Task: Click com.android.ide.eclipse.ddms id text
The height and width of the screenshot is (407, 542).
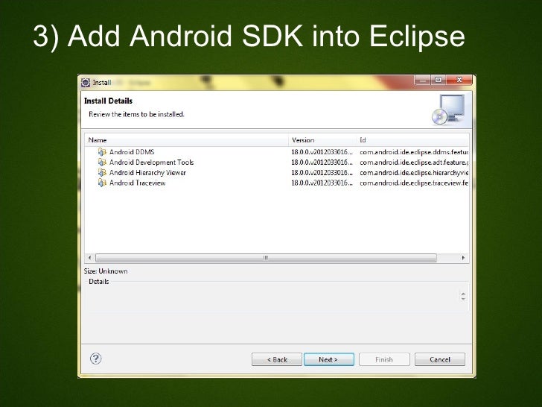Action: [414, 151]
